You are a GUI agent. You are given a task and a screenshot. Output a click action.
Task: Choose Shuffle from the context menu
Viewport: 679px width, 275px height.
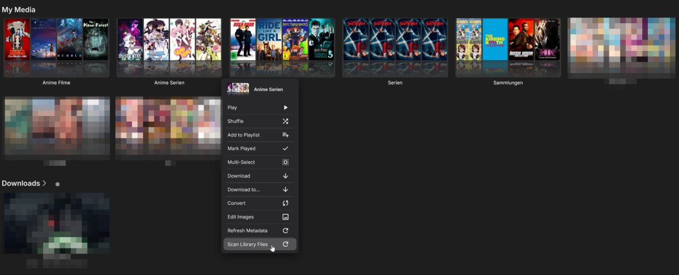(x=260, y=121)
